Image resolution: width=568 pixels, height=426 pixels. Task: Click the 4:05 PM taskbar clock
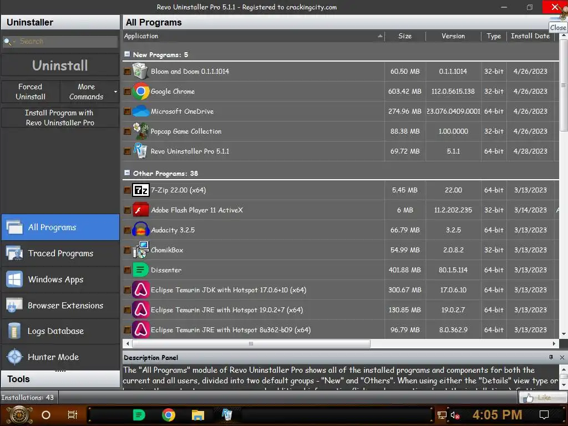click(x=497, y=415)
